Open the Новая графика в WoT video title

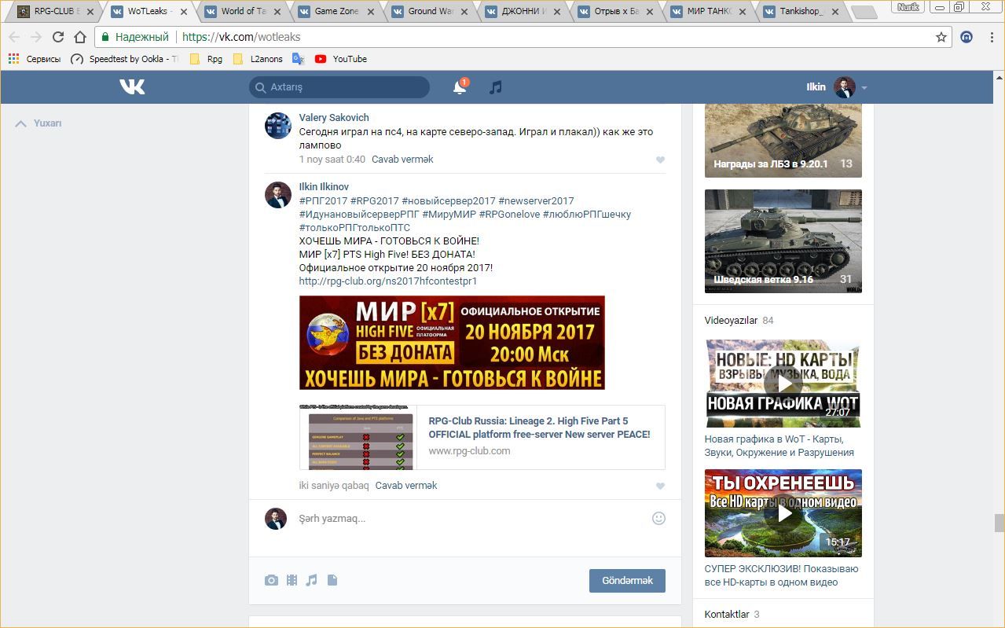pyautogui.click(x=779, y=446)
